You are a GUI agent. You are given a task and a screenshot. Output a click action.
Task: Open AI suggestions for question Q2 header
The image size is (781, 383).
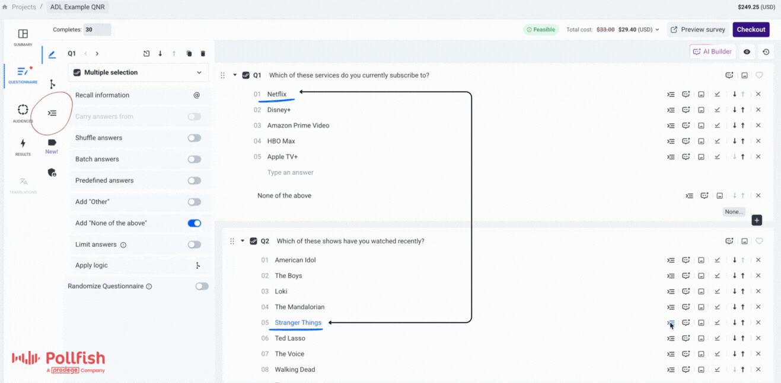pyautogui.click(x=729, y=241)
